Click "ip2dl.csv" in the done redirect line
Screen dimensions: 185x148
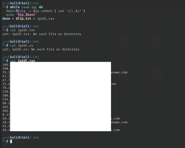click(x=46, y=18)
